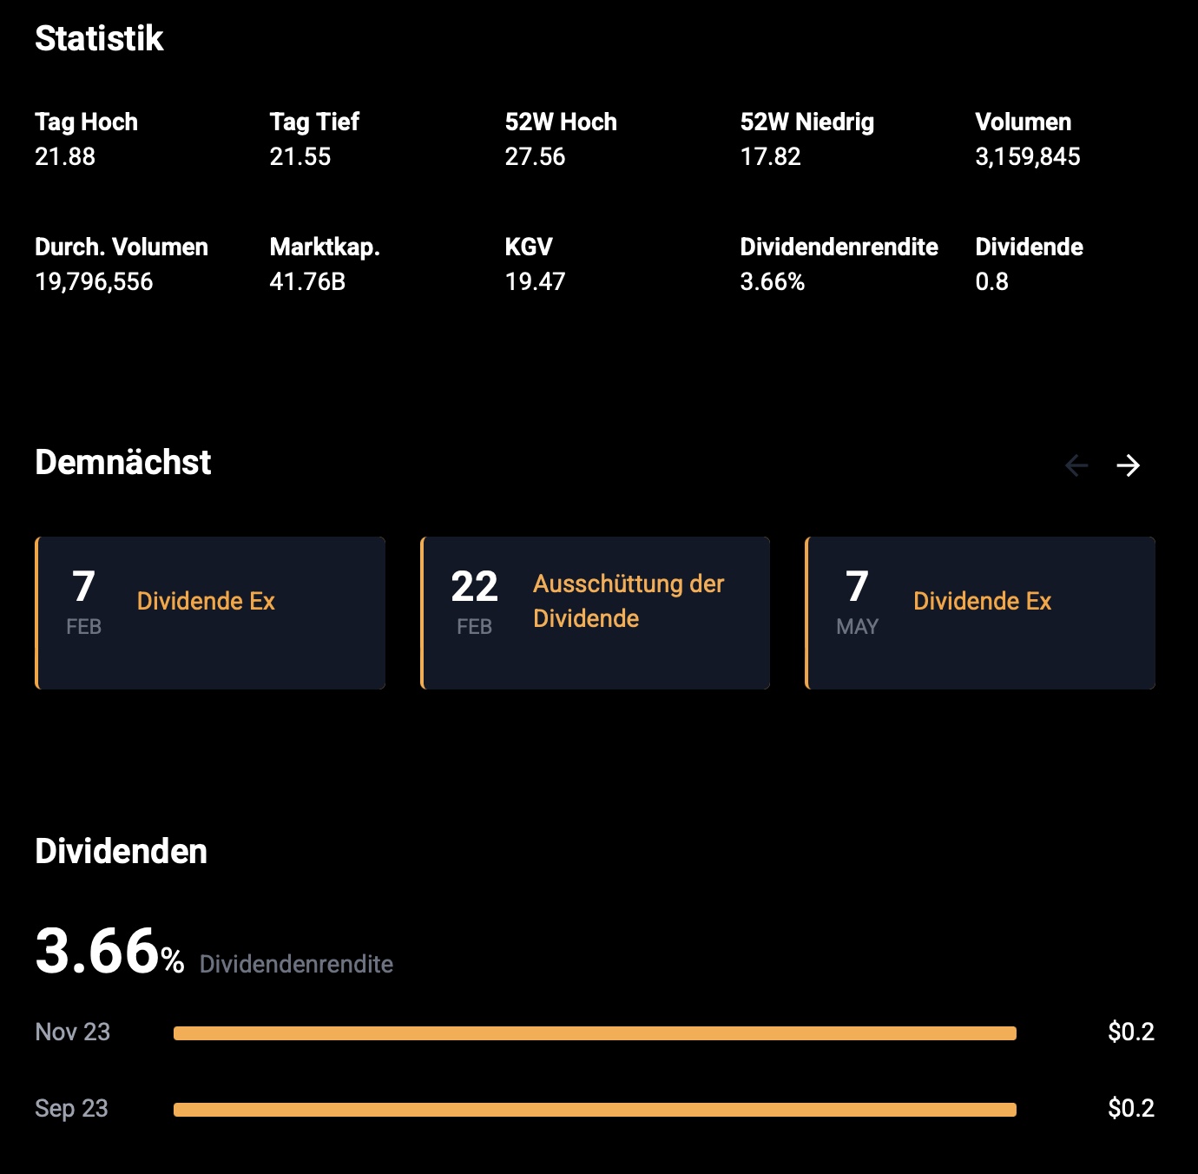Open the 22 FEB Ausschüttung der Dividende card
The width and height of the screenshot is (1198, 1174).
(596, 613)
